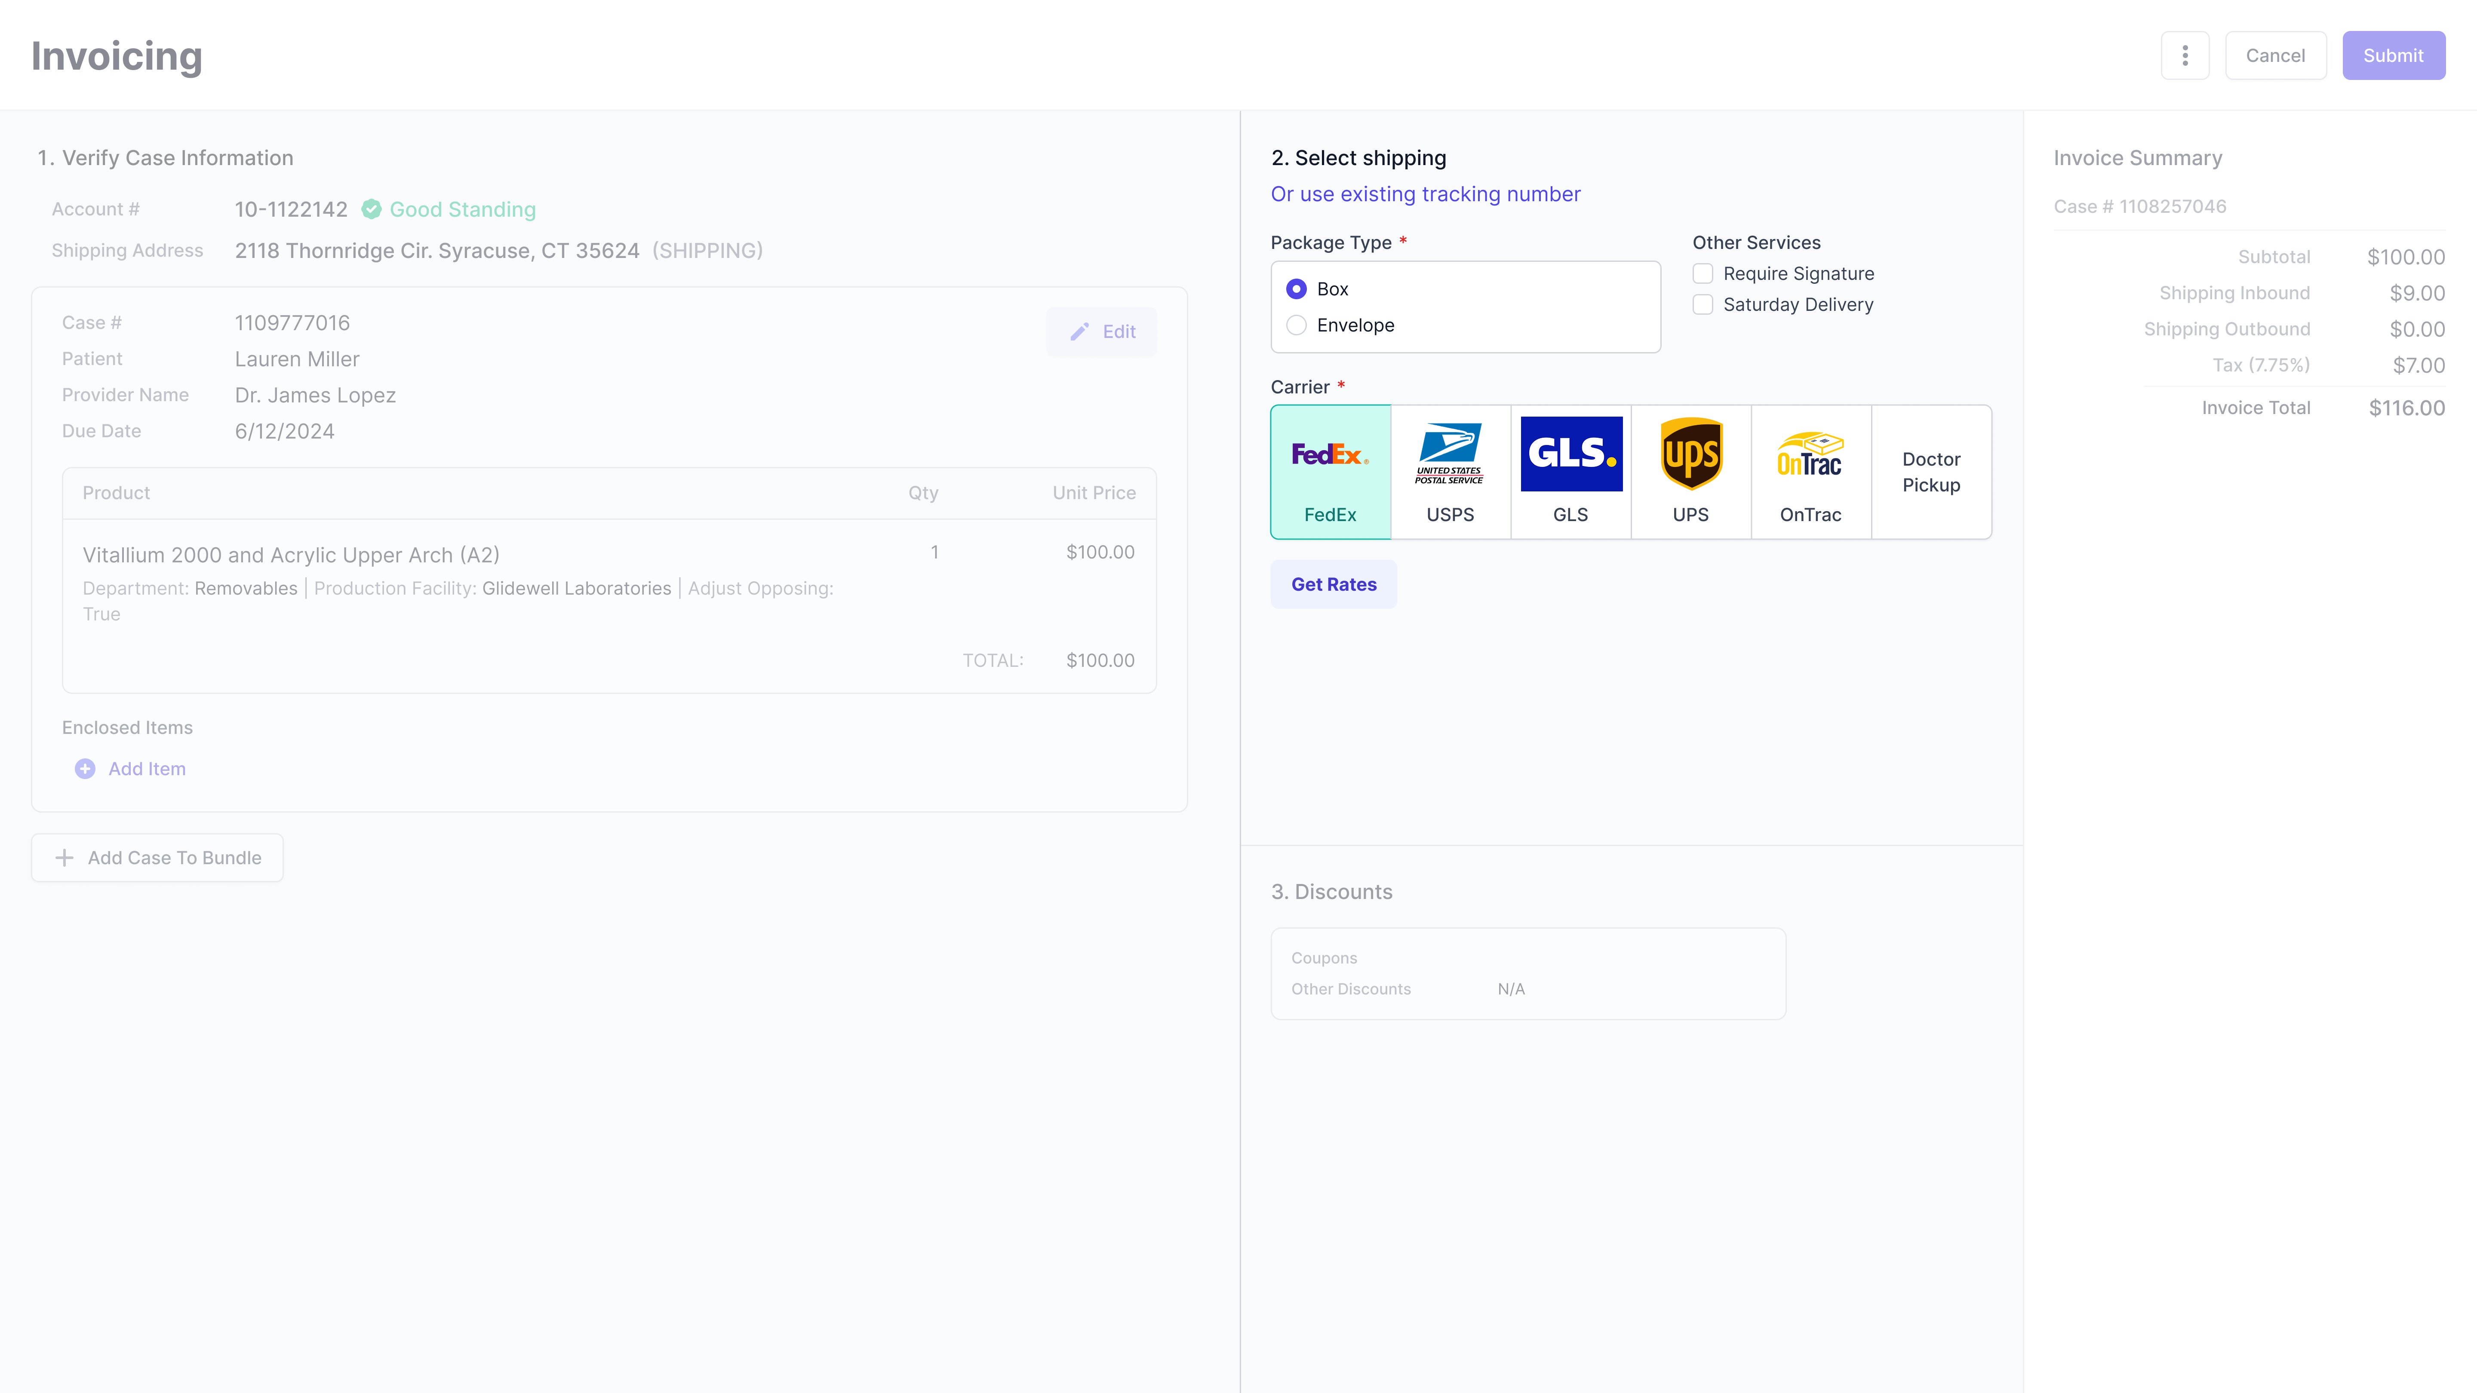
Task: Click the Edit label on the case card
Action: (1119, 331)
